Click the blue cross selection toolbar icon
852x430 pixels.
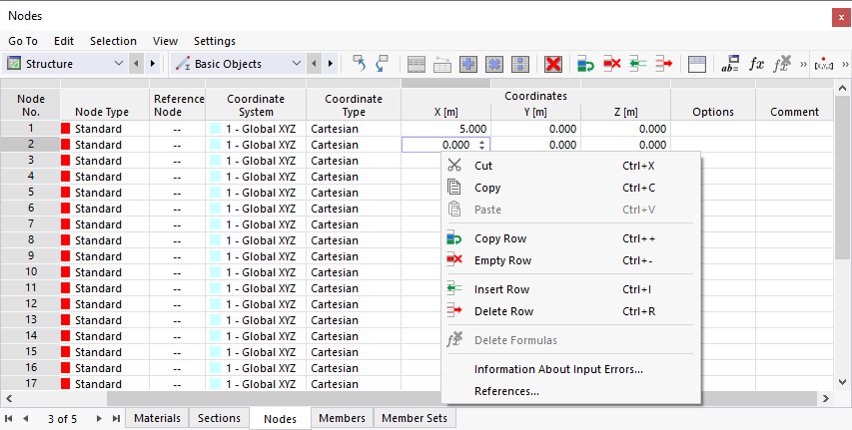[494, 64]
